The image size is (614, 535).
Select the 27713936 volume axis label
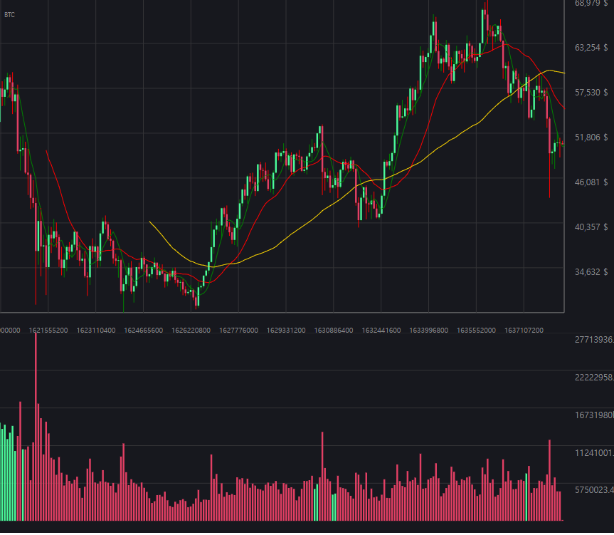(594, 340)
